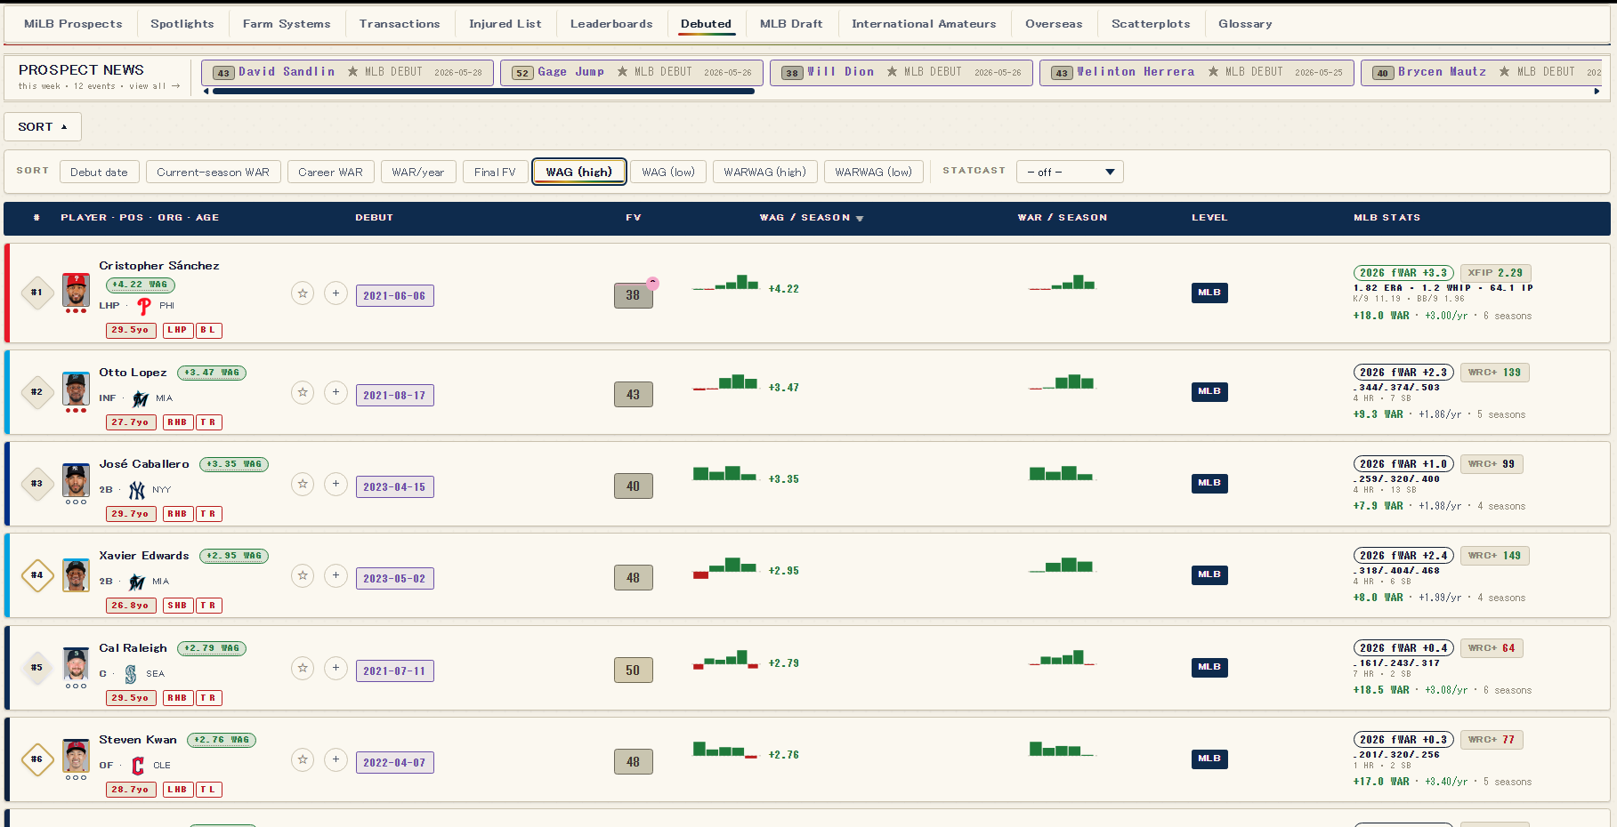This screenshot has height=827, width=1617.
Task: Star Cal Raleigh as favorite
Action: point(303,668)
